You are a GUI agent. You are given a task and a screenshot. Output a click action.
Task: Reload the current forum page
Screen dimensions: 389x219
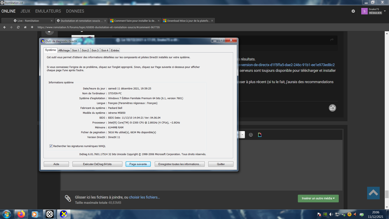[x=18, y=27]
